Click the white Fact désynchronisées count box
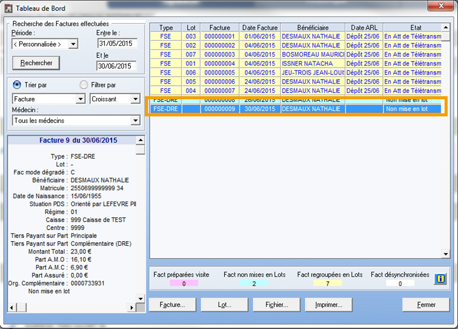Viewport: 458px width, 329px height. click(400, 283)
